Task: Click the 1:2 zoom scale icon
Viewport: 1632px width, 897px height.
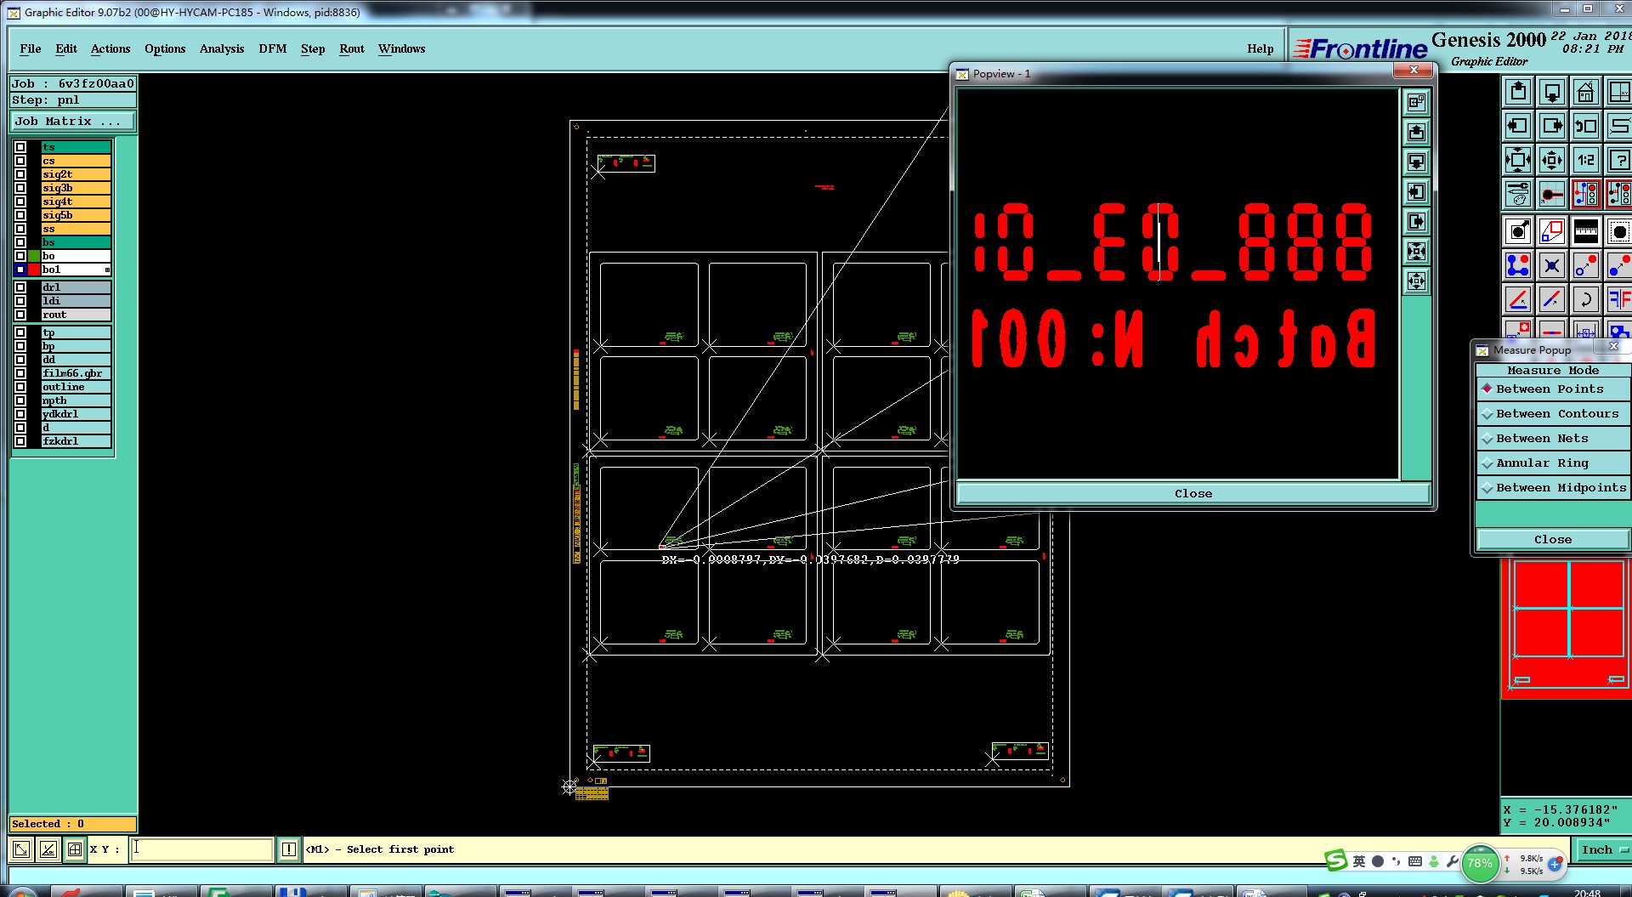Action: point(1585,160)
